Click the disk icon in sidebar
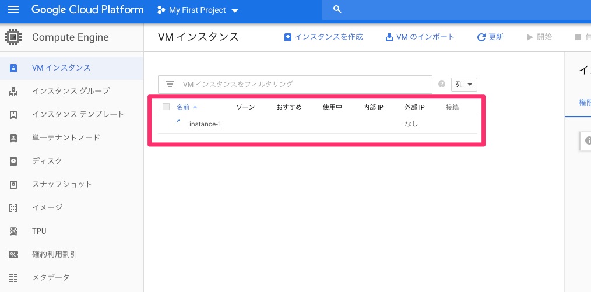 tap(13, 161)
